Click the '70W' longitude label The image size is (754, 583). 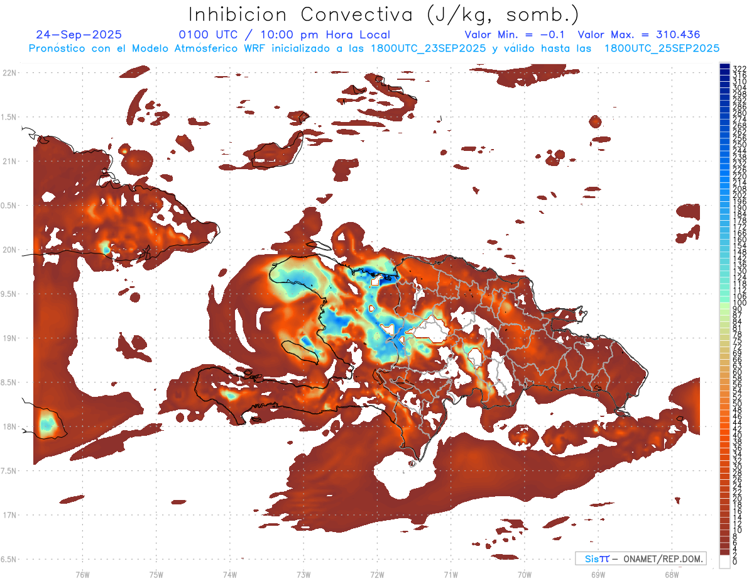click(525, 574)
